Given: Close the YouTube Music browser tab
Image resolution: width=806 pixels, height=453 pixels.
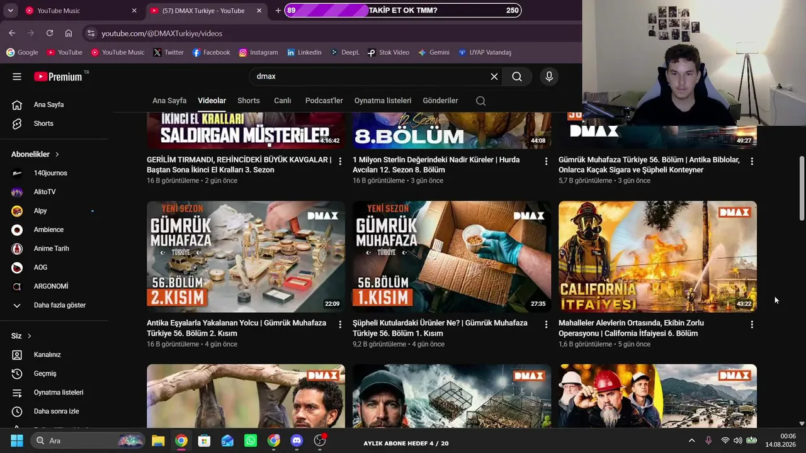Looking at the screenshot, I should point(134,11).
